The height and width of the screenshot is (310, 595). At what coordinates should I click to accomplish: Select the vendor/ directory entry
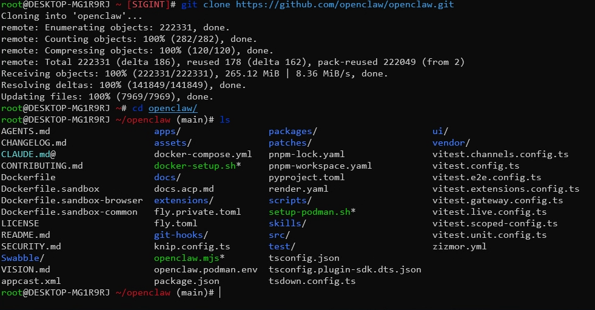click(x=451, y=143)
